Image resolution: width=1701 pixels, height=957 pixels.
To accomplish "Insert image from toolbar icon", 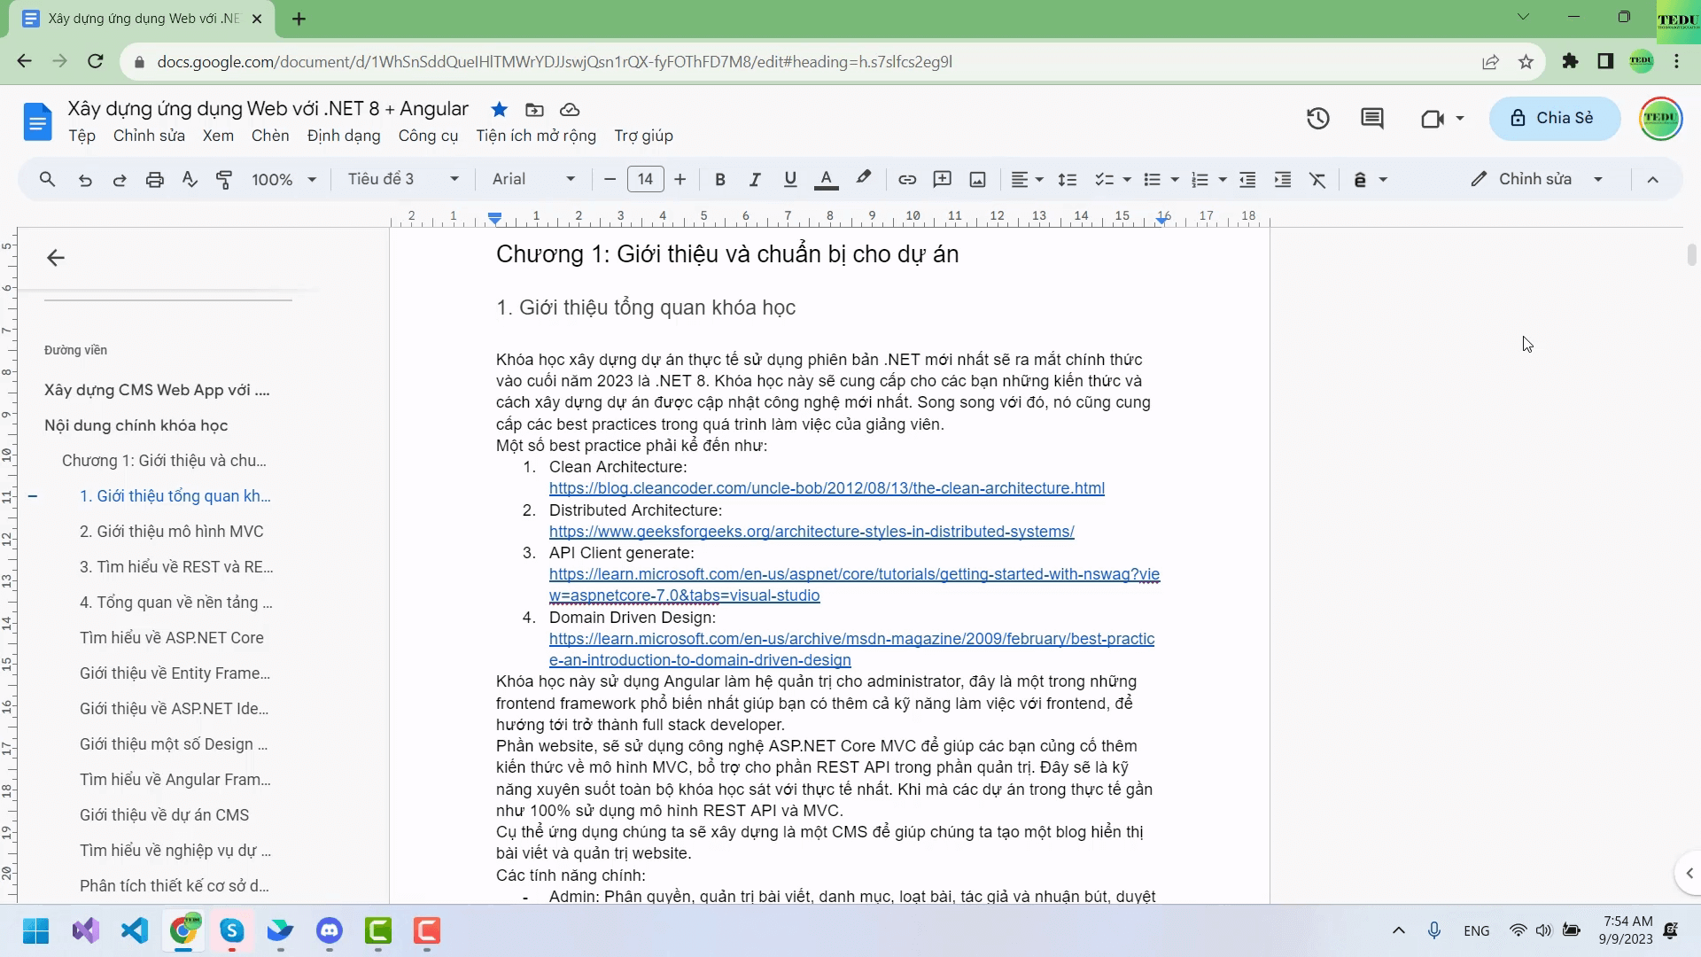I will pyautogui.click(x=977, y=180).
